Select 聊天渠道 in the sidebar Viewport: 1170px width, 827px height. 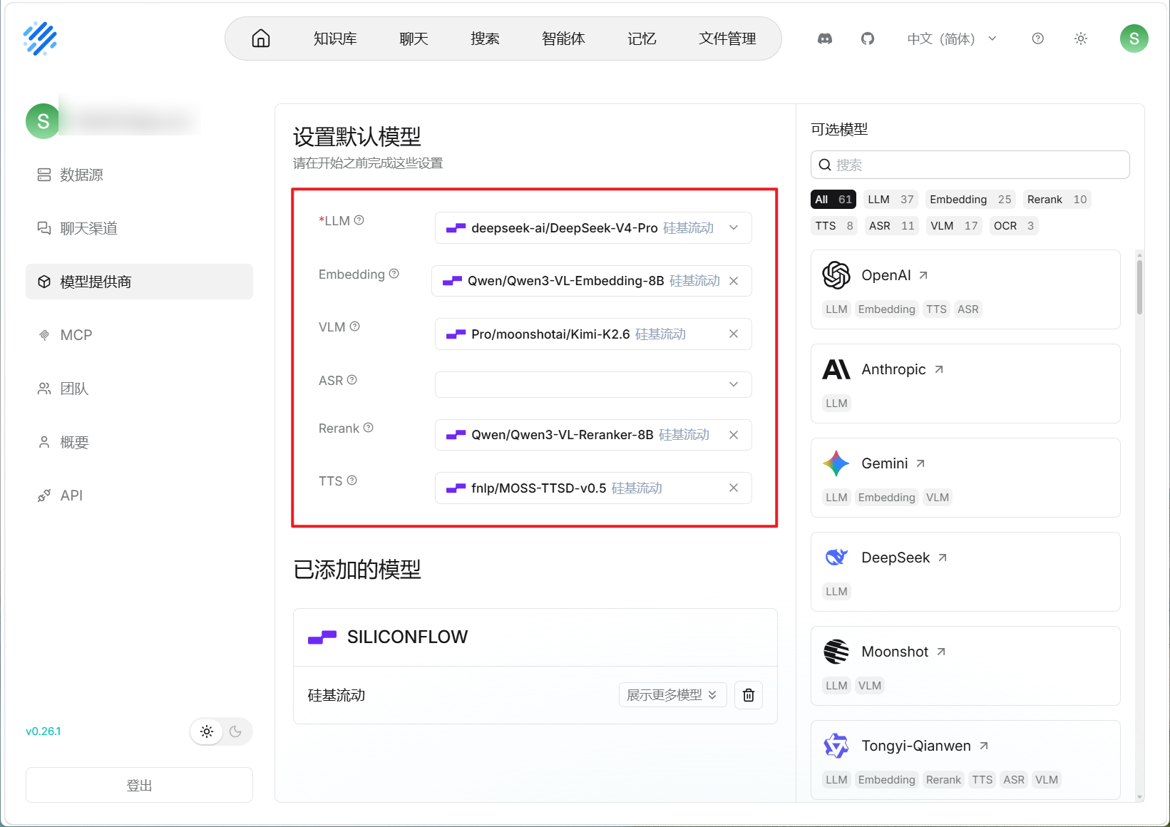tap(139, 228)
